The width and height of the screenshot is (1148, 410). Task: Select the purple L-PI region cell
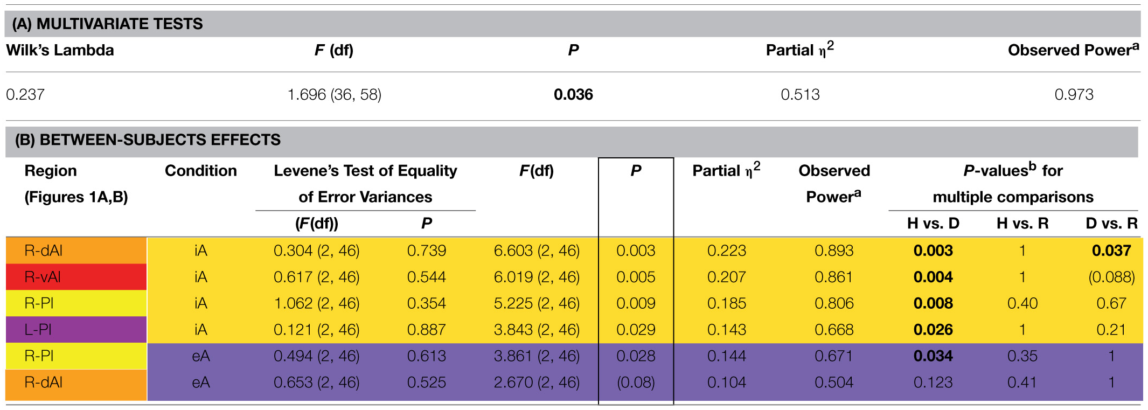click(x=75, y=330)
